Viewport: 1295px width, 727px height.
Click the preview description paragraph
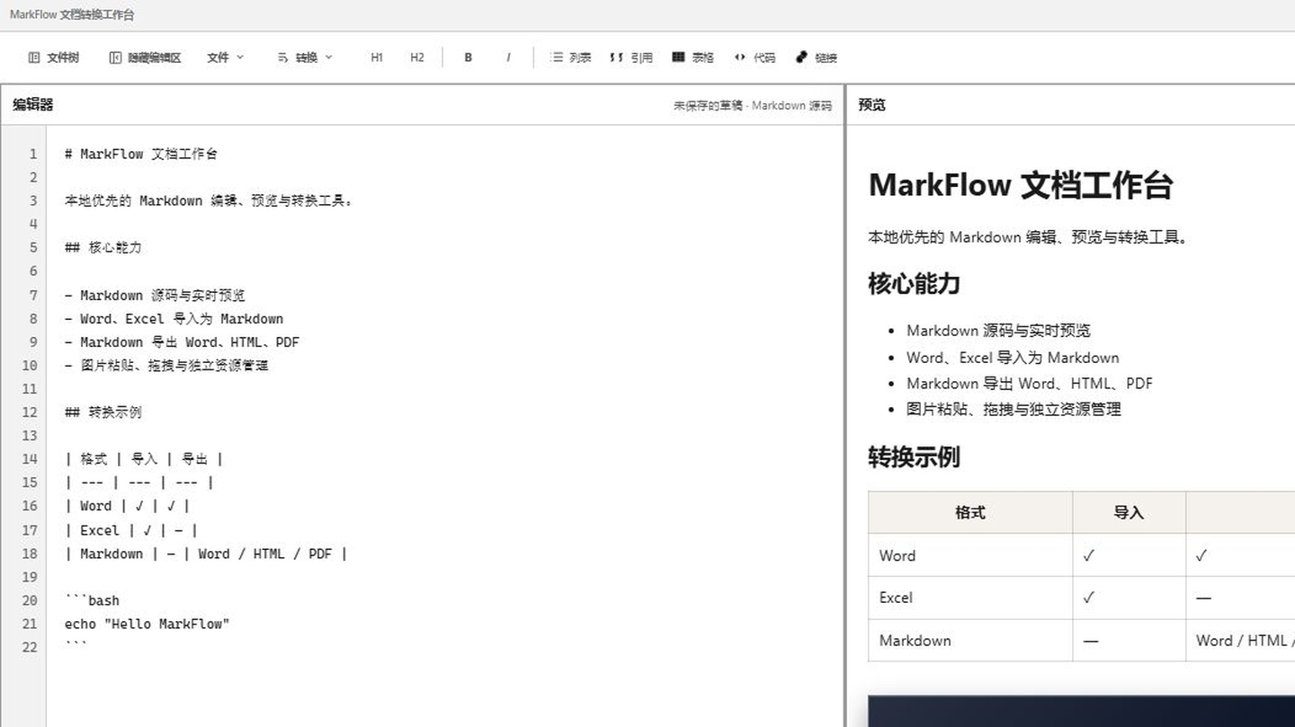pyautogui.click(x=1028, y=237)
